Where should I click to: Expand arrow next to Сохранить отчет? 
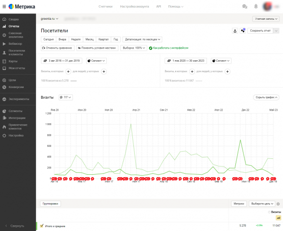click(x=276, y=31)
